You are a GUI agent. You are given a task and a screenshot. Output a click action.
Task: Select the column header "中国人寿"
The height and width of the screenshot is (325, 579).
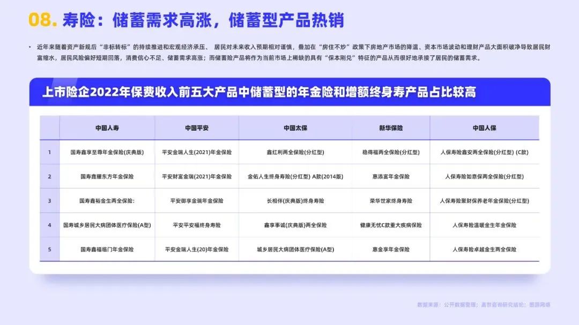pyautogui.click(x=107, y=128)
